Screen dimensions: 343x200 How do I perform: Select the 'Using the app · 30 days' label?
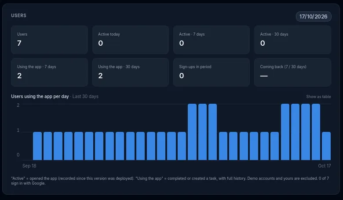pyautogui.click(x=119, y=67)
